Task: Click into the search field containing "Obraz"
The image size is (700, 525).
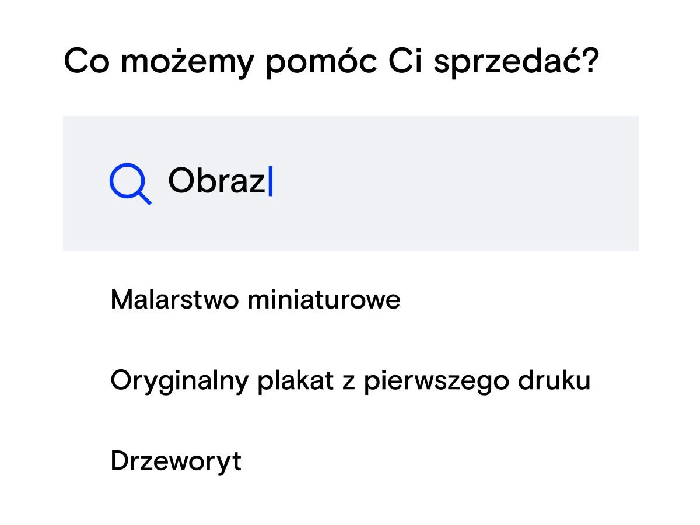Action: (x=350, y=183)
